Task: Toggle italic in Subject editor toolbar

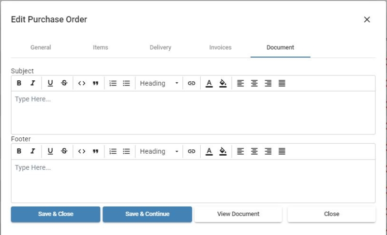Action: click(32, 83)
